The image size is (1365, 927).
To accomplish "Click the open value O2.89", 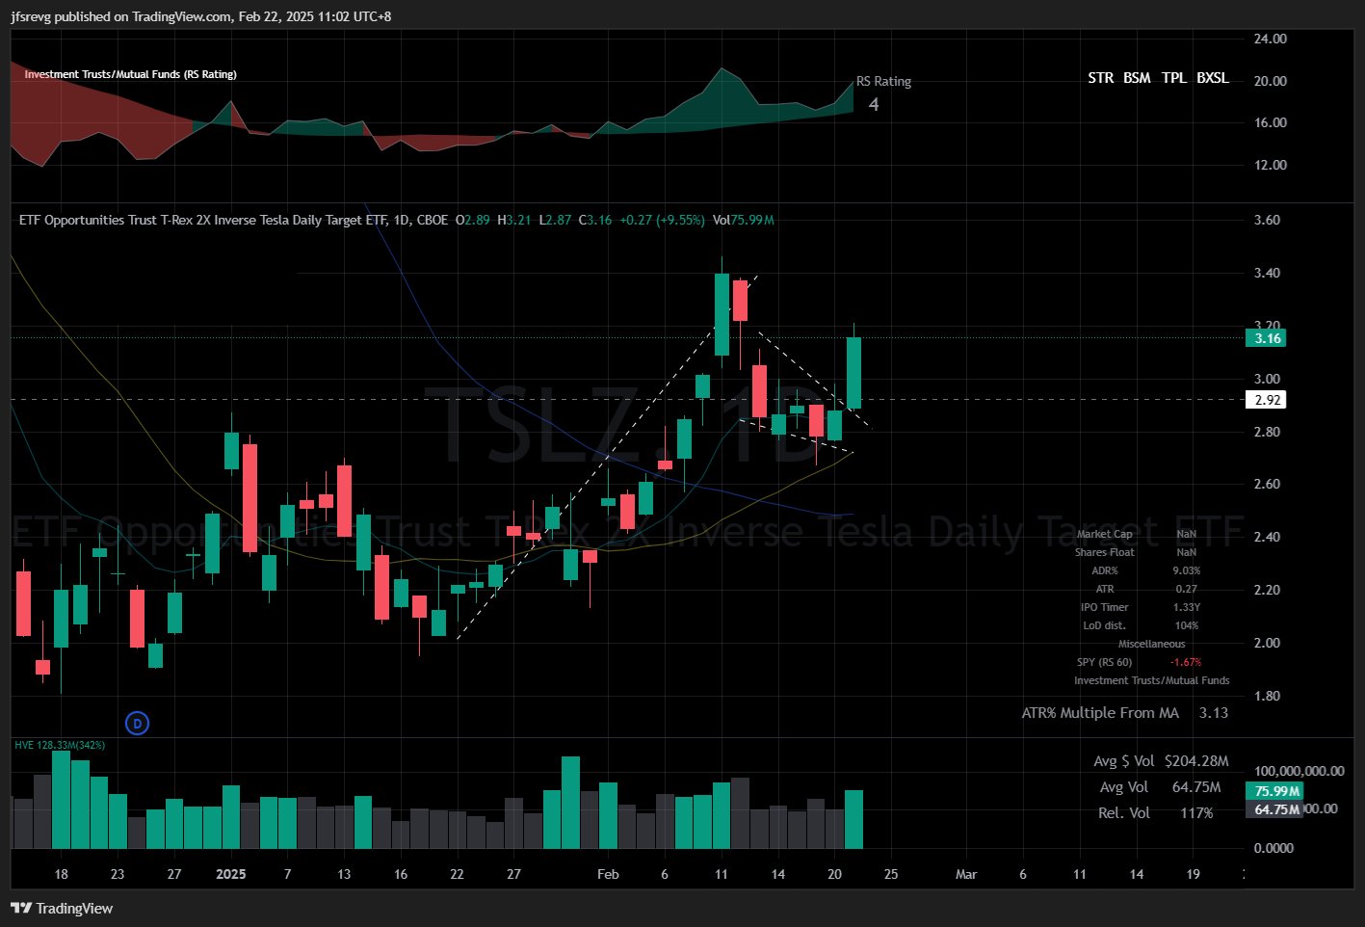I will (473, 220).
